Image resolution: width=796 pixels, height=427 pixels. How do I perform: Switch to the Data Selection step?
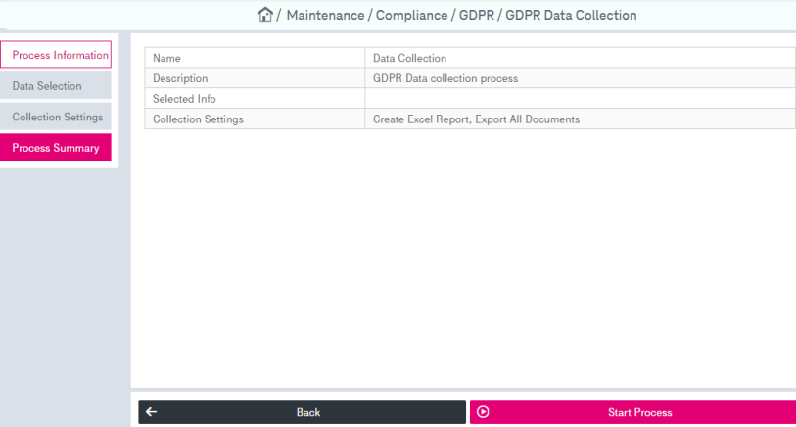pyautogui.click(x=56, y=86)
